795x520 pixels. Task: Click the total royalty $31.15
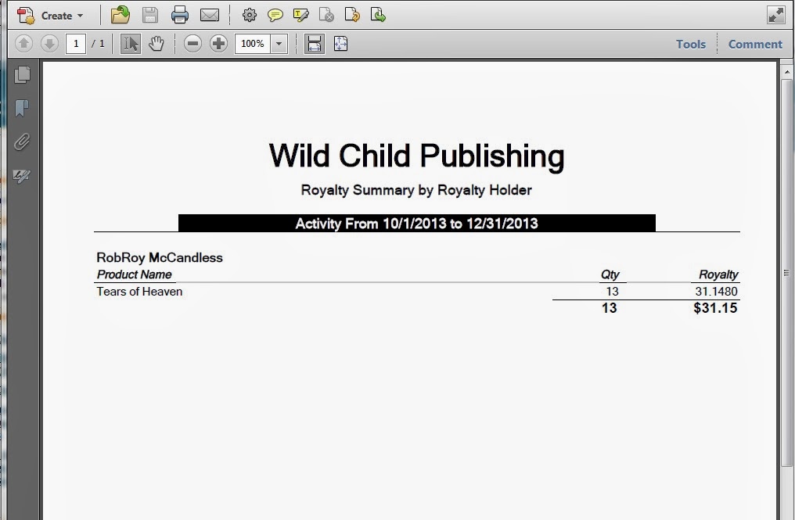[x=715, y=308]
